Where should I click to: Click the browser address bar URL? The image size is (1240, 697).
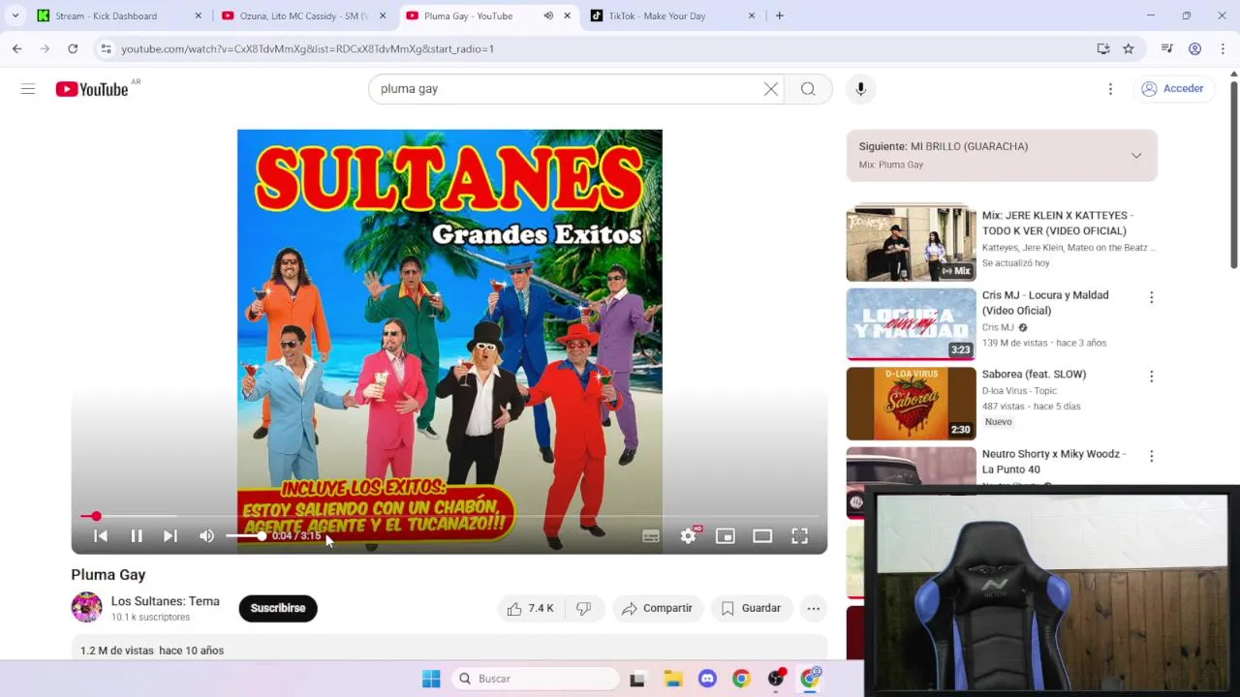click(x=307, y=48)
